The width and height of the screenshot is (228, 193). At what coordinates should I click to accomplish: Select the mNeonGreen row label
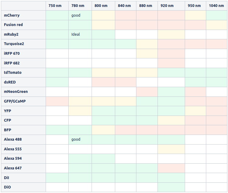point(23,92)
